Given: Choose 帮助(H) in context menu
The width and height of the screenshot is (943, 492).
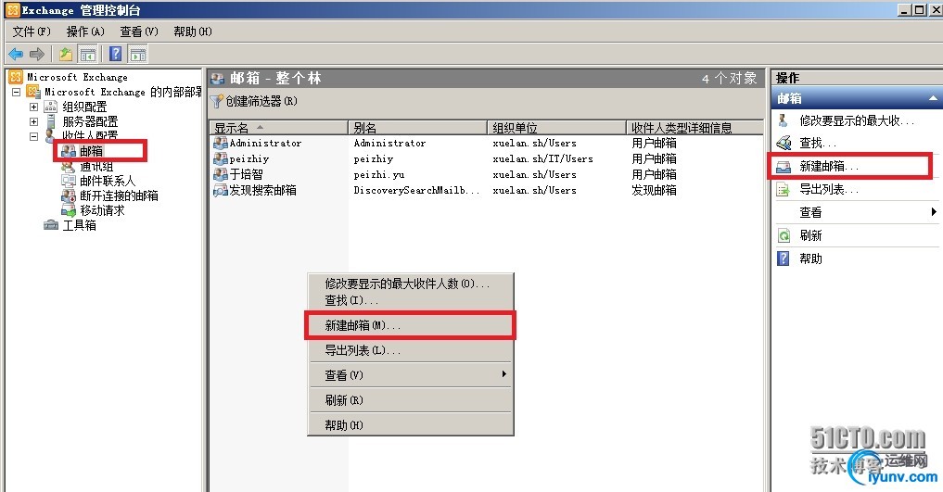Looking at the screenshot, I should 411,424.
